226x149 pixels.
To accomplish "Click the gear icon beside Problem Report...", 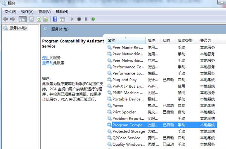I will (x=109, y=119).
